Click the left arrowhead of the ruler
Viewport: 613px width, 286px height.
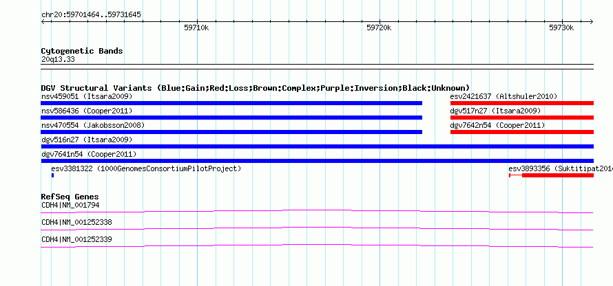pyautogui.click(x=43, y=21)
